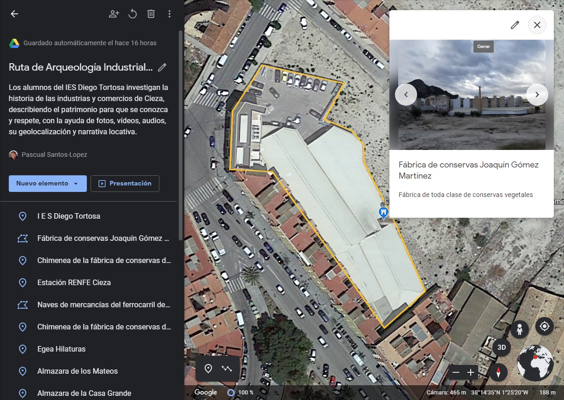Select Egea Hilaturas in the list
564x400 pixels.
[61, 349]
